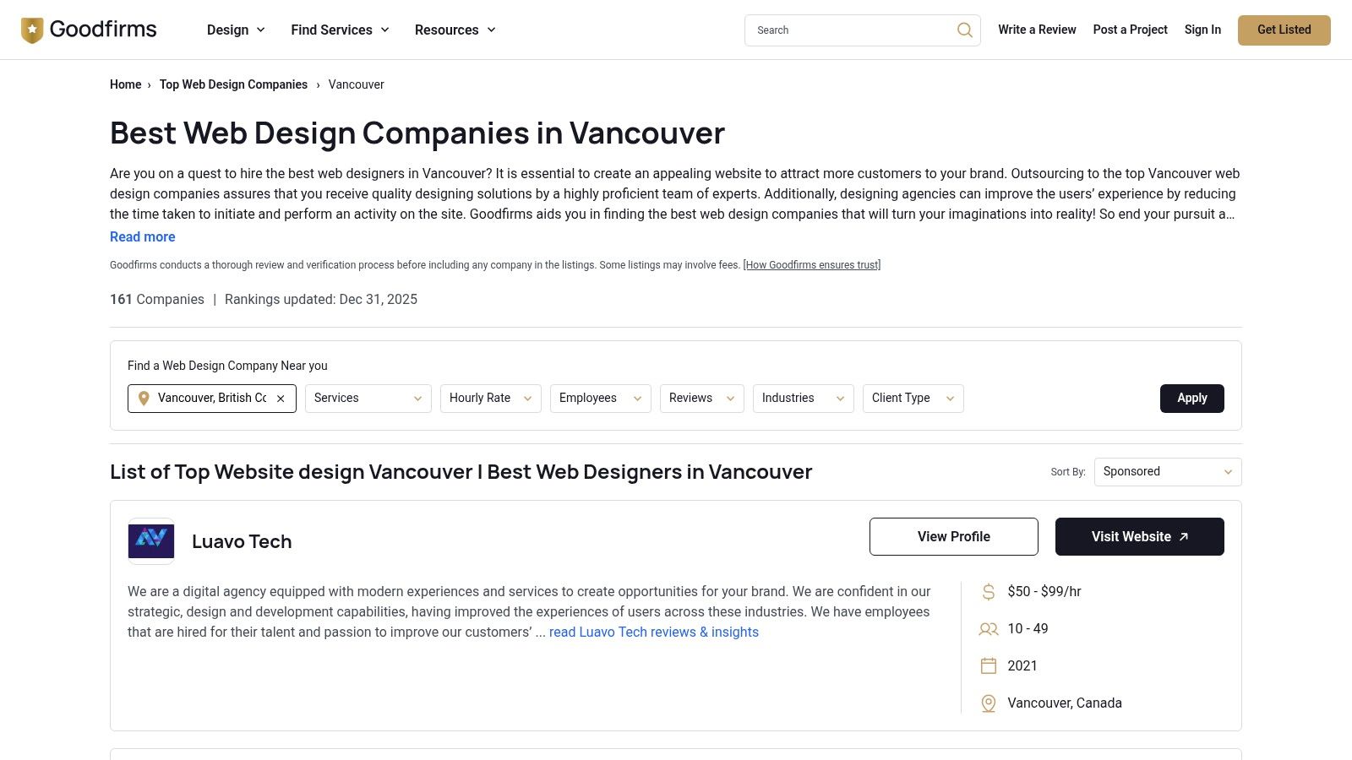
Task: Click the team size people icon
Action: [988, 629]
